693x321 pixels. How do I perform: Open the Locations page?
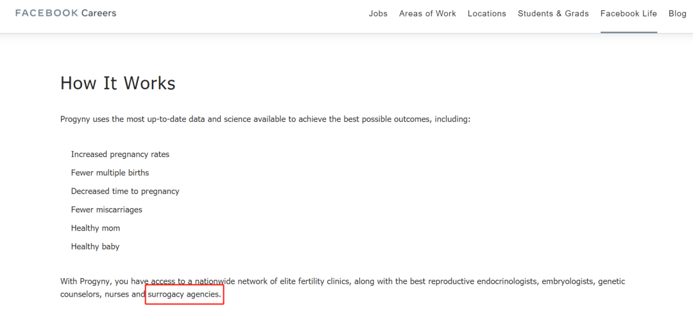pos(486,13)
